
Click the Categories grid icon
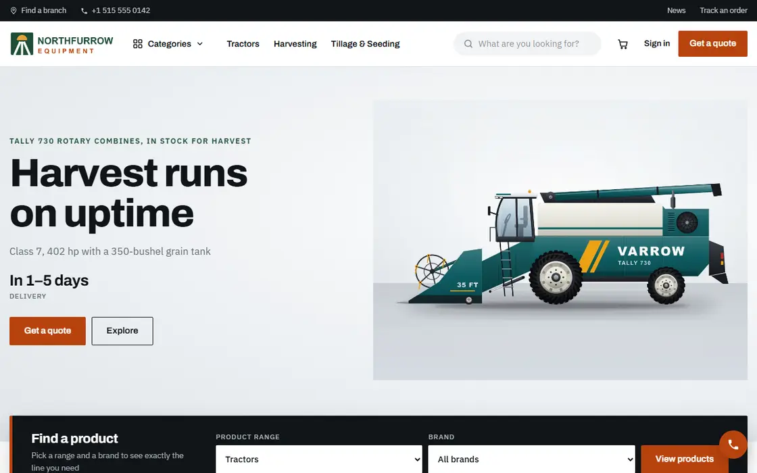[138, 44]
